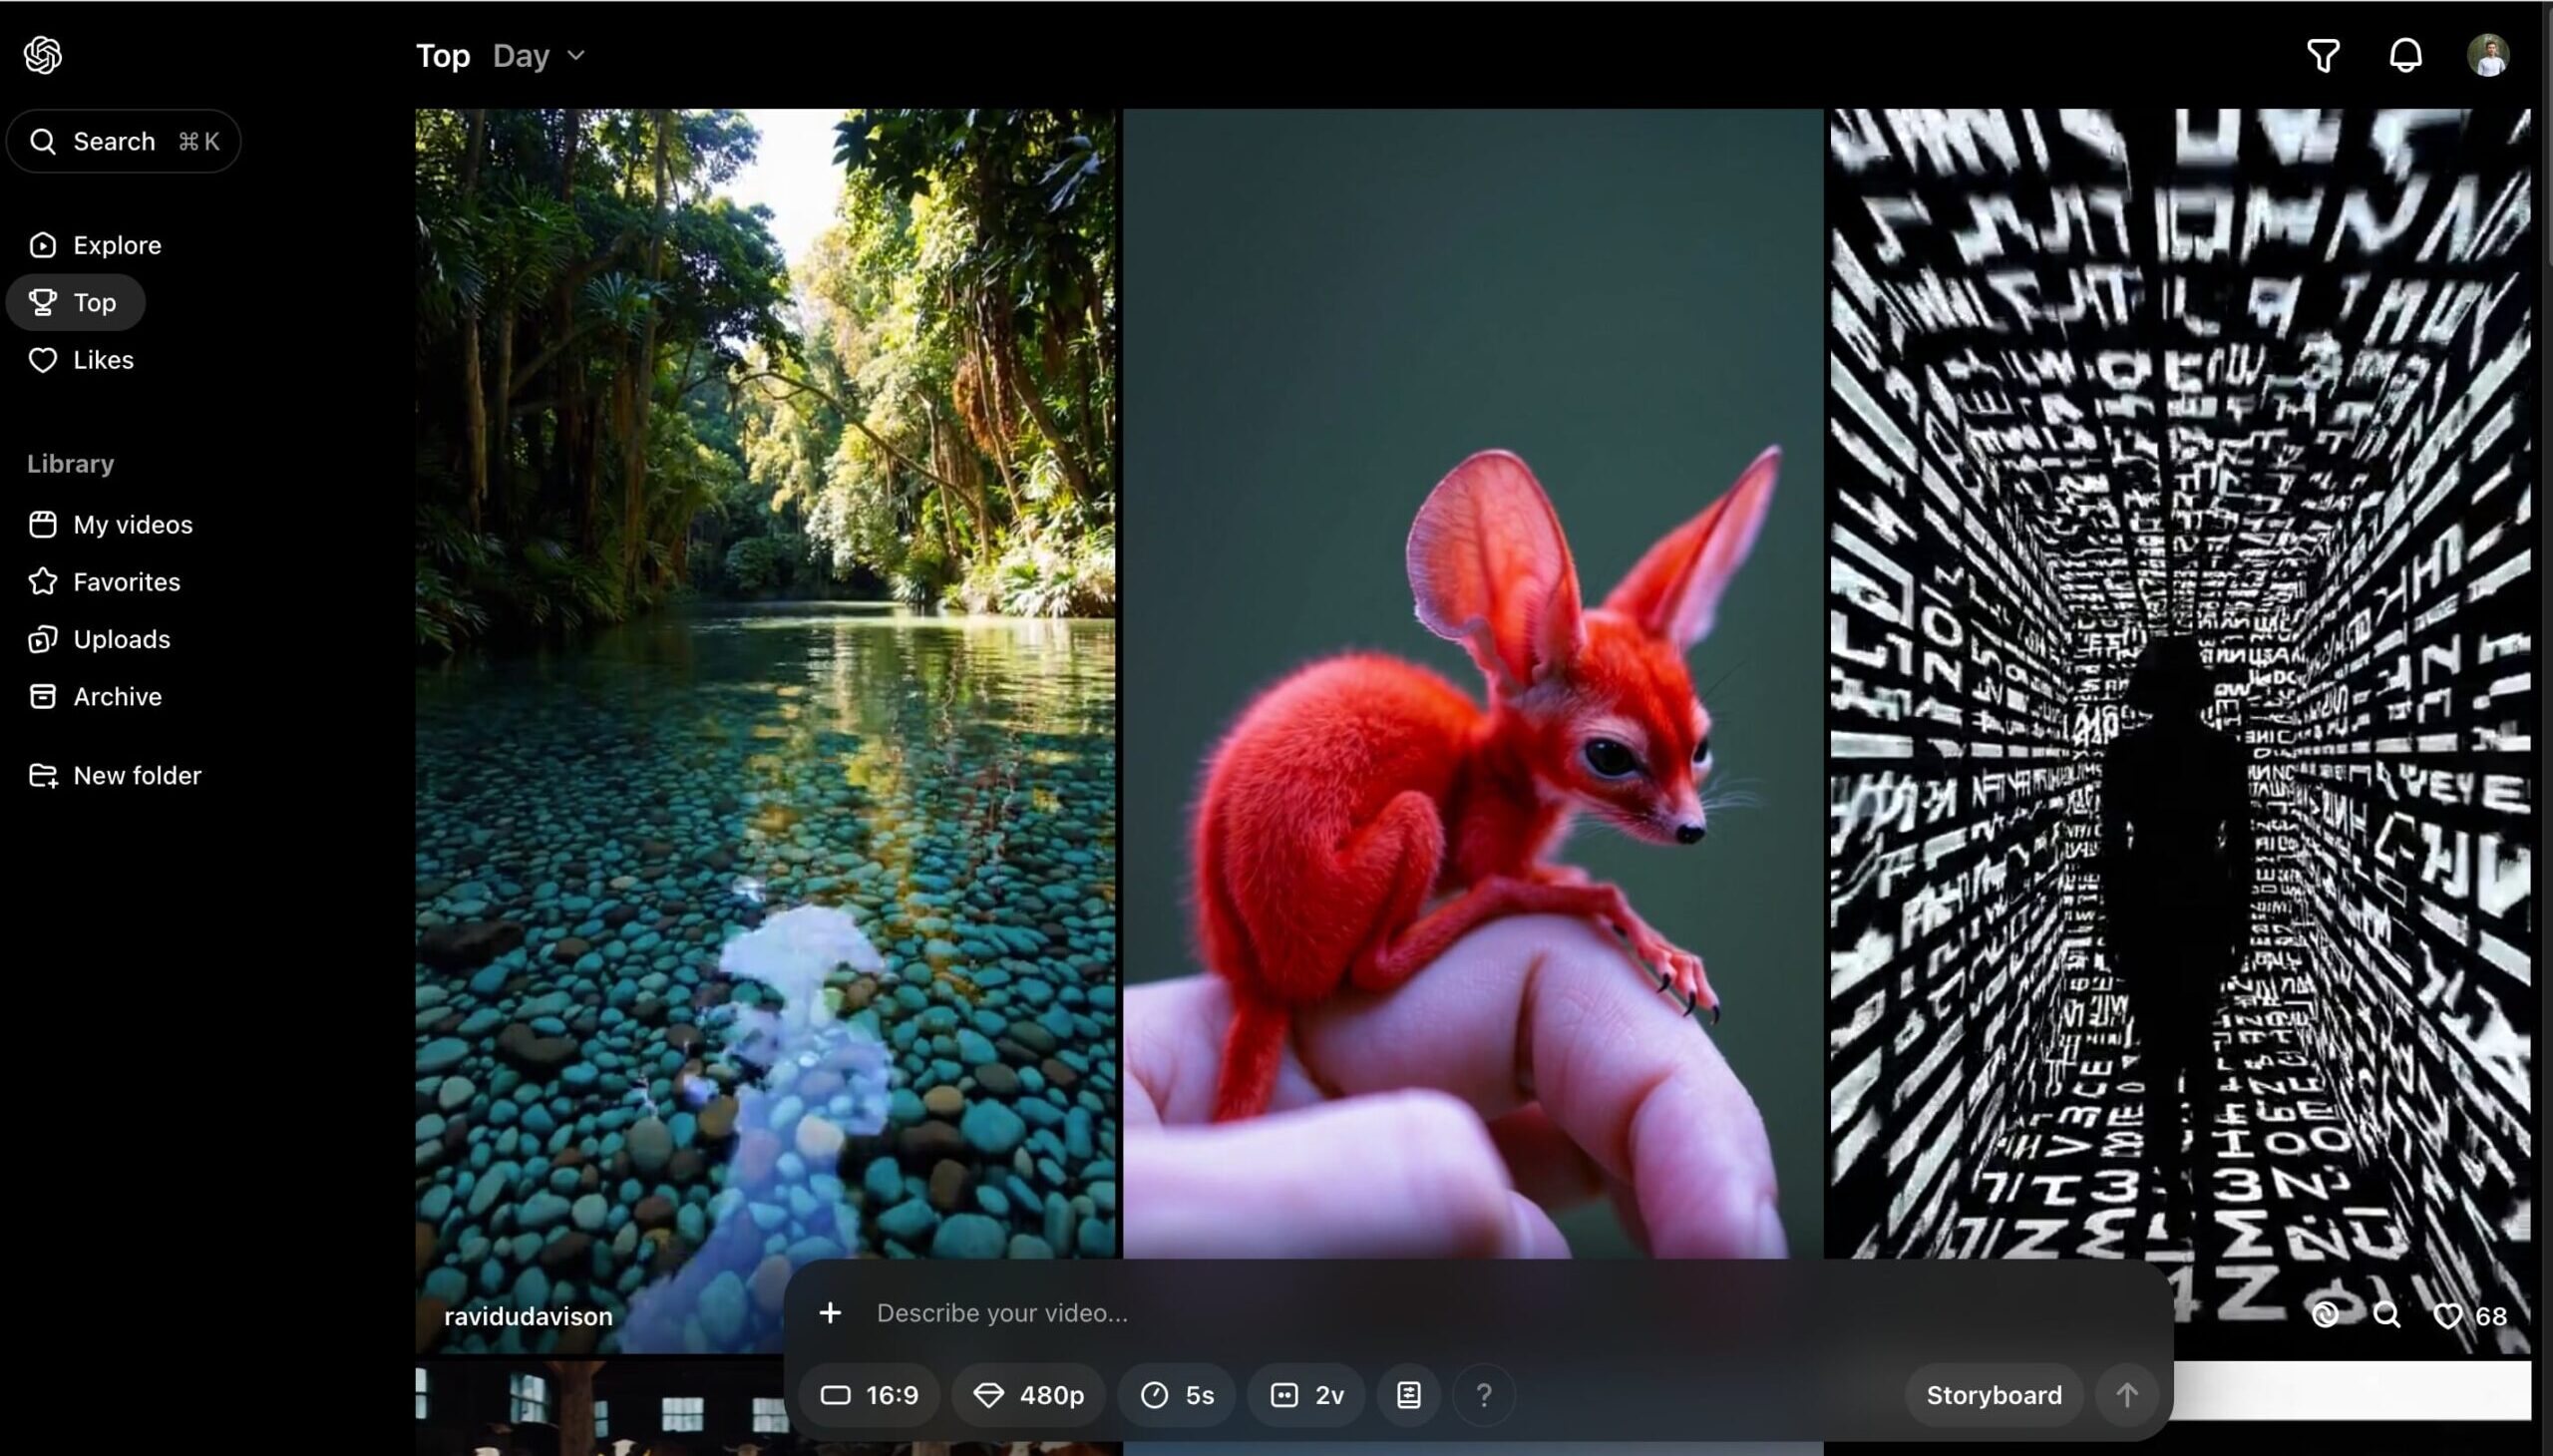Click the OpenAI Sora logo icon
The width and height of the screenshot is (2553, 1456).
(x=43, y=55)
